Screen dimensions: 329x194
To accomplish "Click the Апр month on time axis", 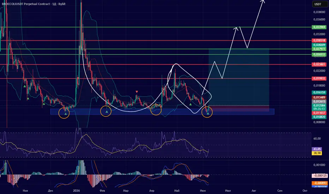I will point(152,190).
